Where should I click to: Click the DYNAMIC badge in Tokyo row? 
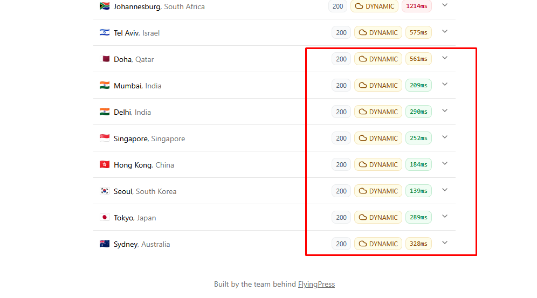pos(378,217)
